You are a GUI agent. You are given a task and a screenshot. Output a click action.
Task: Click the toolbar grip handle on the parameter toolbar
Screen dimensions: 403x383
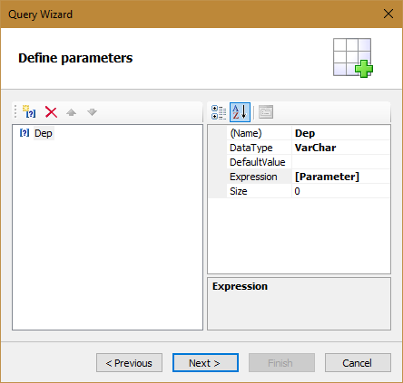coord(15,111)
